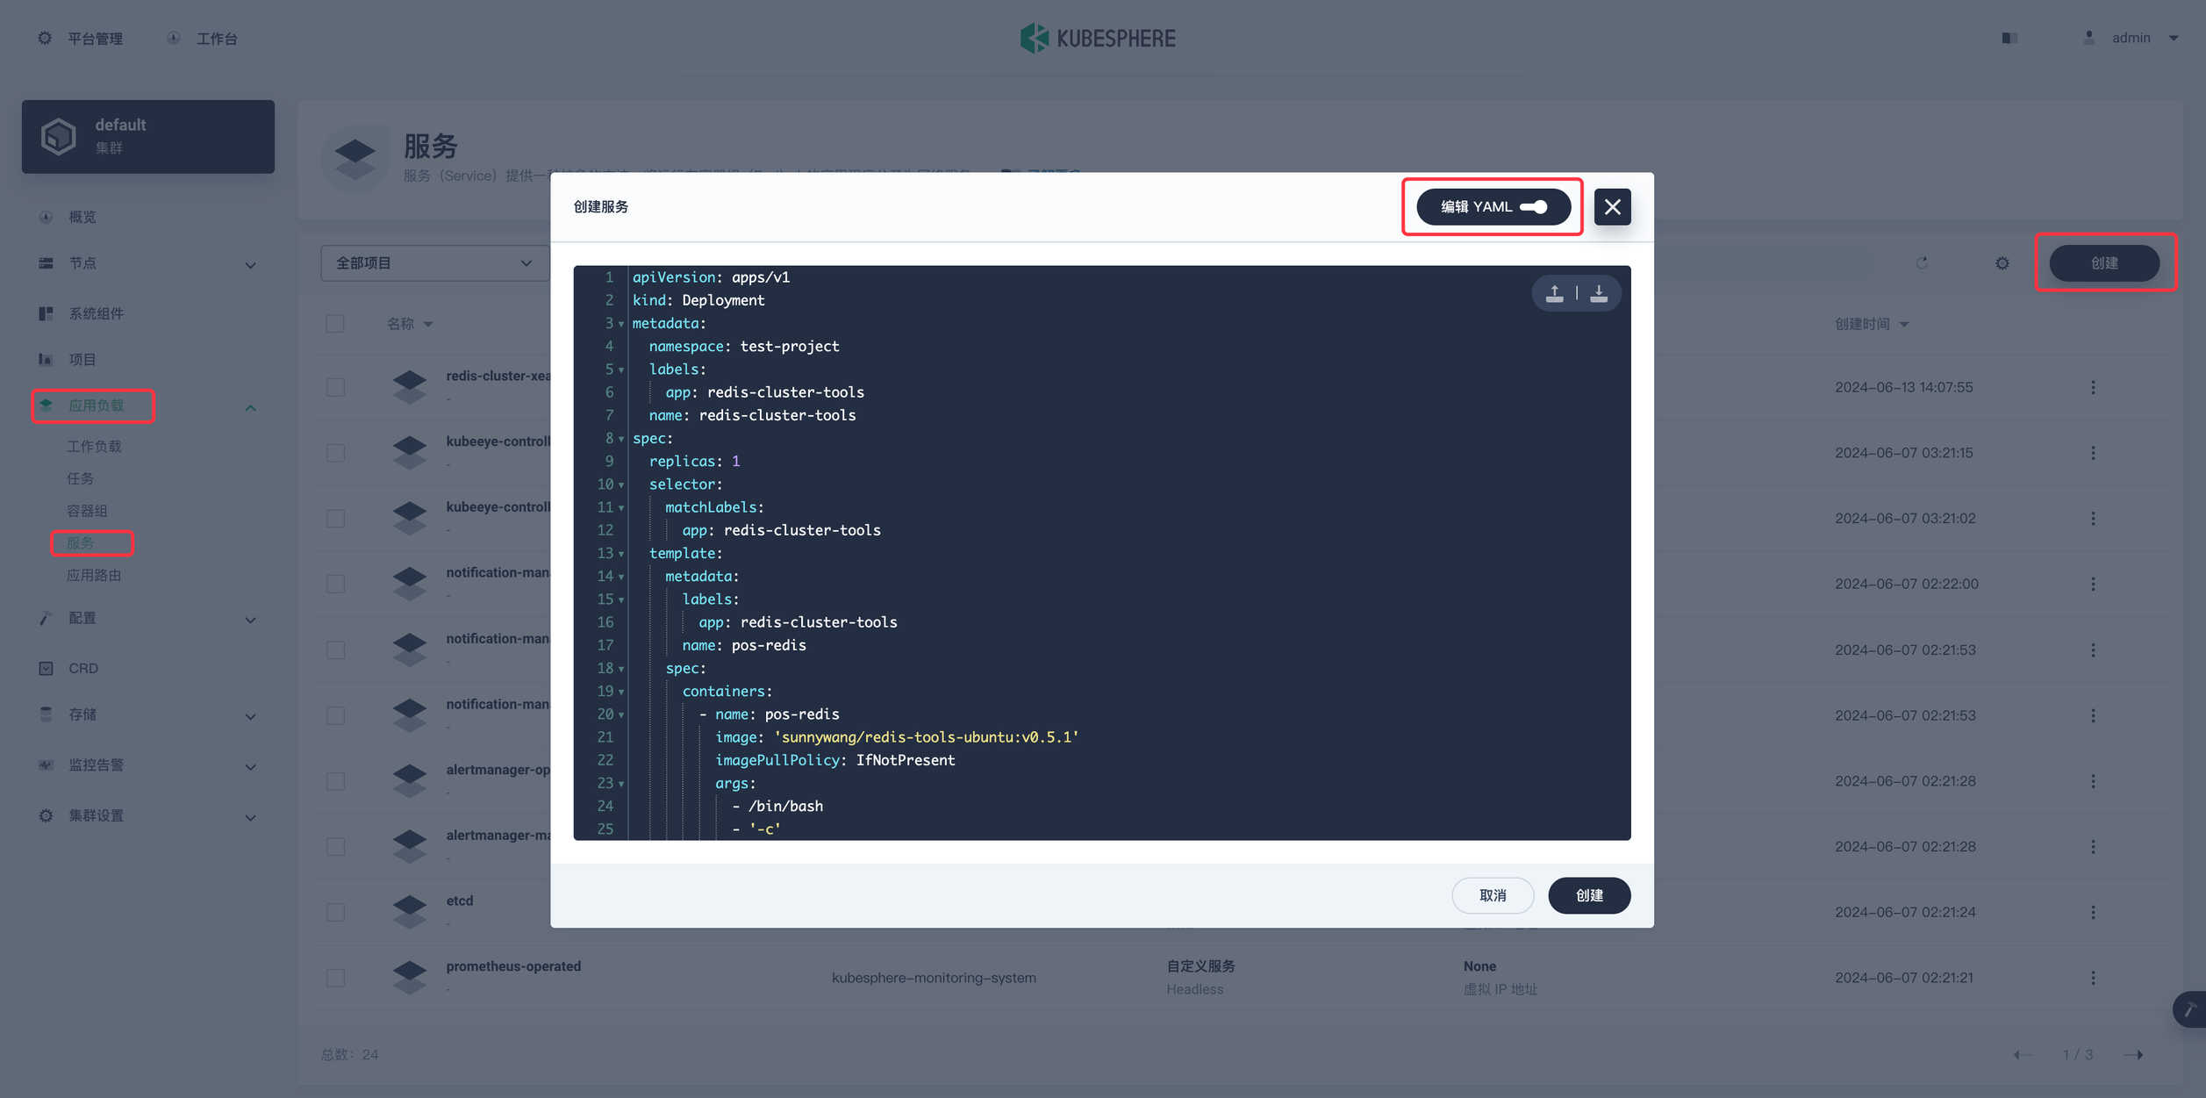The height and width of the screenshot is (1098, 2206).
Task: Click the top-right 创建 button on services page
Action: click(2104, 263)
